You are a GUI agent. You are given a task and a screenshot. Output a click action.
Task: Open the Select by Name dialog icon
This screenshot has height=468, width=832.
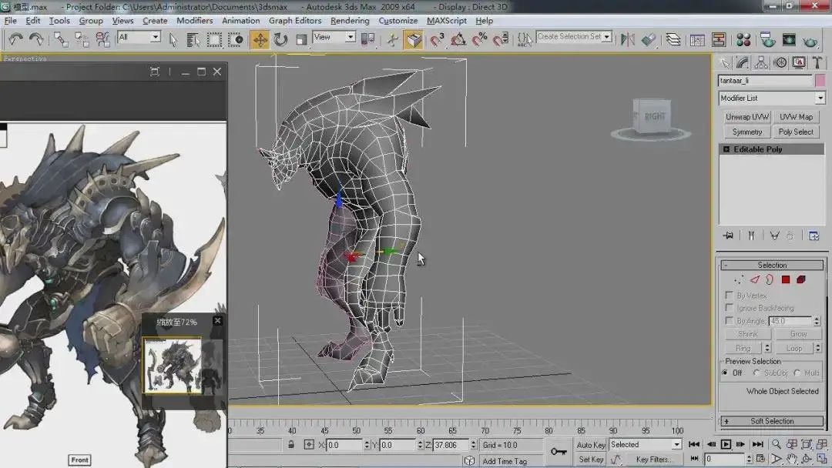tap(193, 39)
